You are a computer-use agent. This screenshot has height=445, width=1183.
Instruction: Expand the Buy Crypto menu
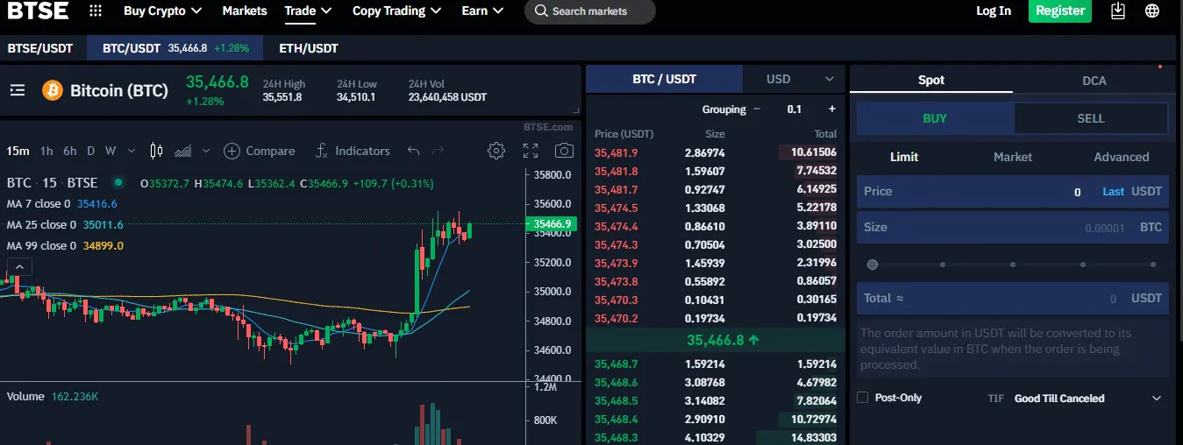[x=162, y=11]
